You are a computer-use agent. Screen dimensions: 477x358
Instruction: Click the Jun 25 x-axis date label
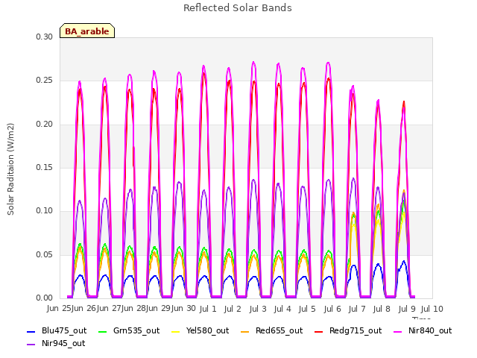click(x=59, y=308)
